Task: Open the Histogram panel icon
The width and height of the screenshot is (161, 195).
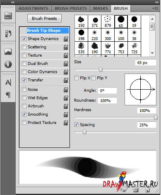Action: 8,52
